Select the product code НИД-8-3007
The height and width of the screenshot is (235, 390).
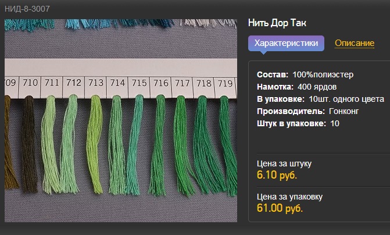click(27, 9)
